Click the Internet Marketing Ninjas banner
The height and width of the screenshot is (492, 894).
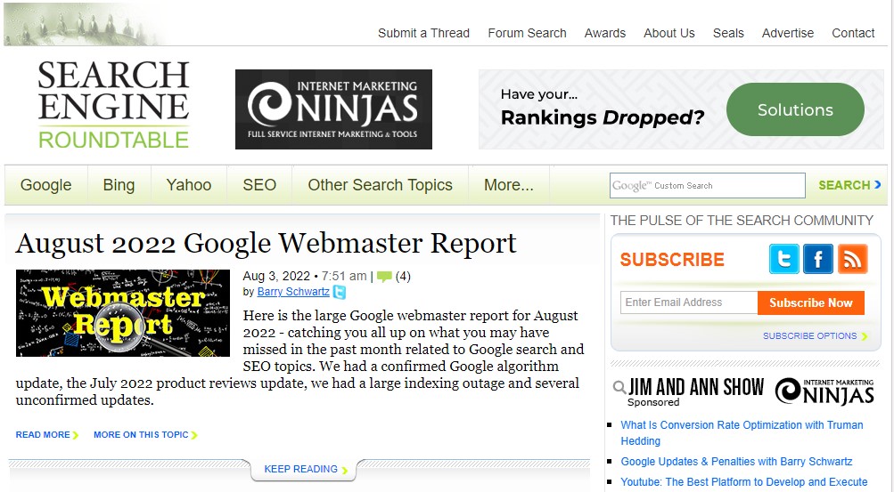[x=333, y=109]
